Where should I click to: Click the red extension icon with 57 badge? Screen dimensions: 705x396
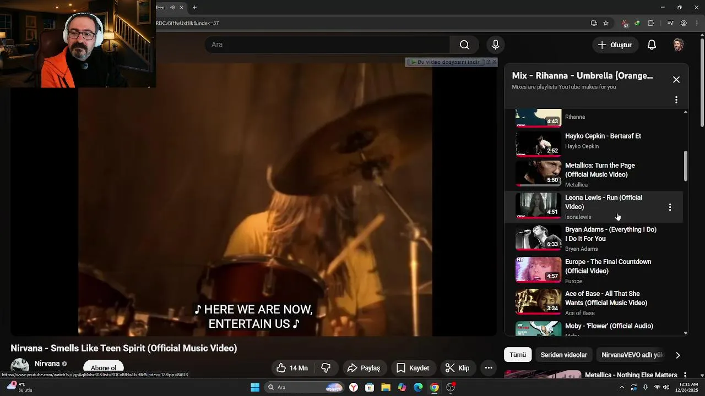tap(625, 24)
